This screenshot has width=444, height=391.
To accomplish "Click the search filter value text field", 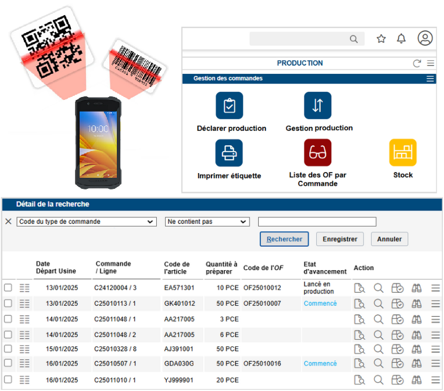I will click(x=317, y=222).
